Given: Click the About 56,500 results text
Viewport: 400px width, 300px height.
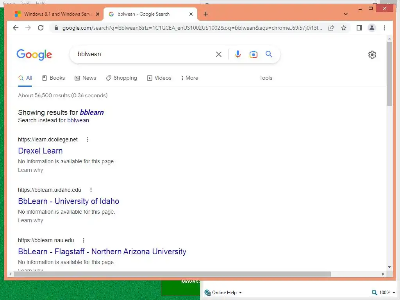Looking at the screenshot, I should [63, 95].
